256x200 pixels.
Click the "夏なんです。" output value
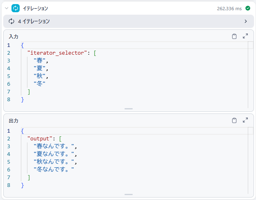coord(54,154)
